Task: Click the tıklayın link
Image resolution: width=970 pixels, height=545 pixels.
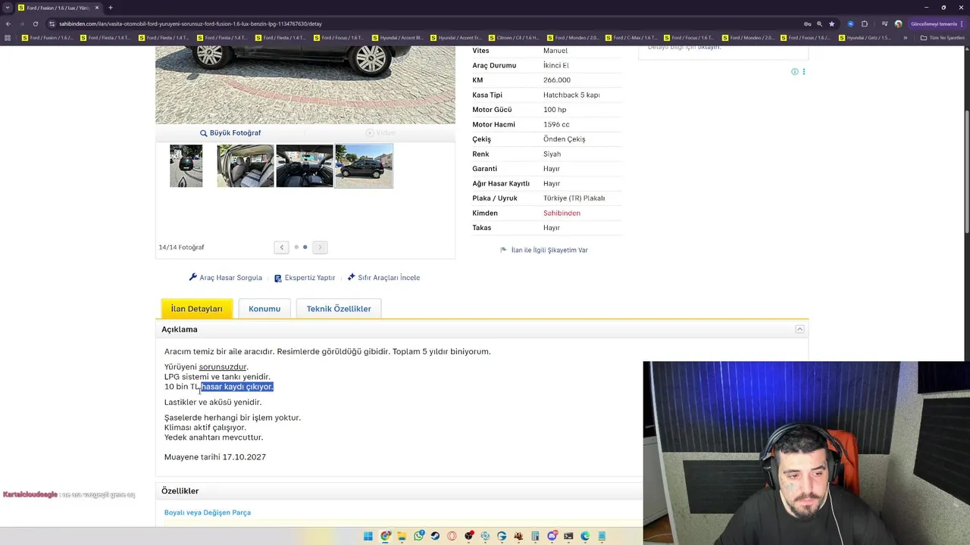Action: [x=709, y=48]
